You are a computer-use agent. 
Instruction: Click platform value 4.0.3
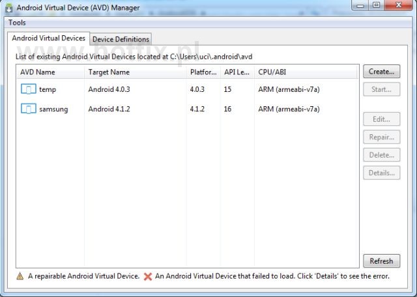coord(197,89)
